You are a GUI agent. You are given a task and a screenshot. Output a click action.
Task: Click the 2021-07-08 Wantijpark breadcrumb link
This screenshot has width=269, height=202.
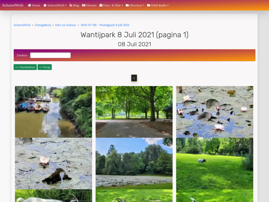click(x=105, y=25)
